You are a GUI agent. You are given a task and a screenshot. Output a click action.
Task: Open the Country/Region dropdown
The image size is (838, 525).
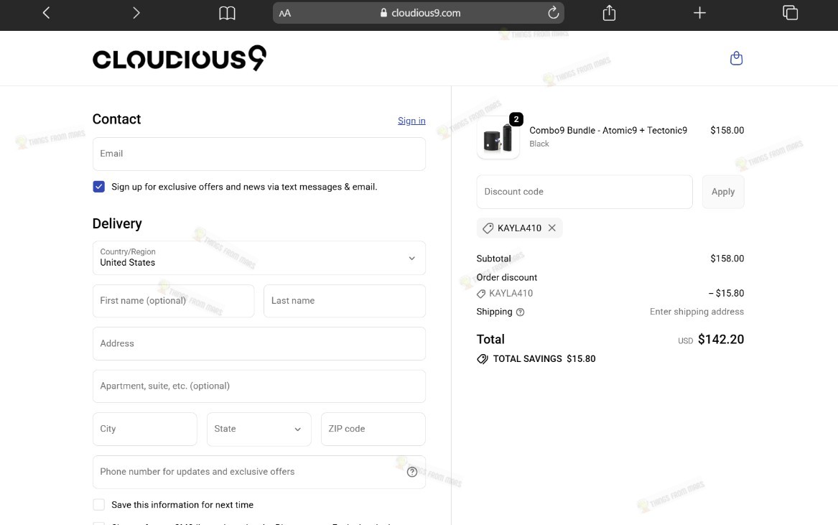coord(259,259)
